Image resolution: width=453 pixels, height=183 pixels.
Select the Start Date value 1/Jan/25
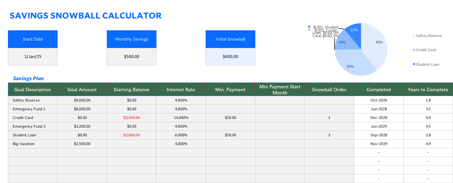[33, 57]
